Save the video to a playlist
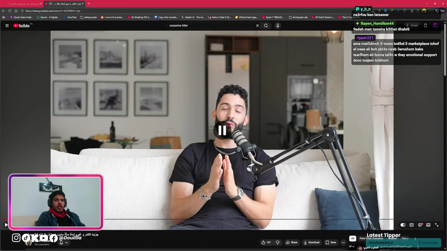Viewport: 447px width, 251px height. point(331,242)
